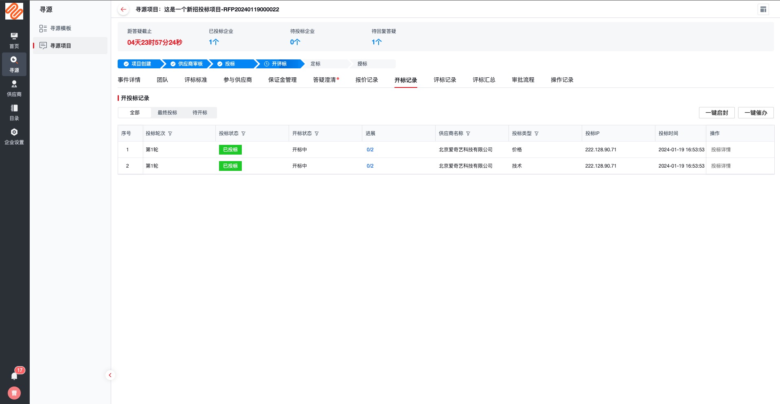Select the 全部 filter segment
The image size is (780, 404).
(135, 113)
